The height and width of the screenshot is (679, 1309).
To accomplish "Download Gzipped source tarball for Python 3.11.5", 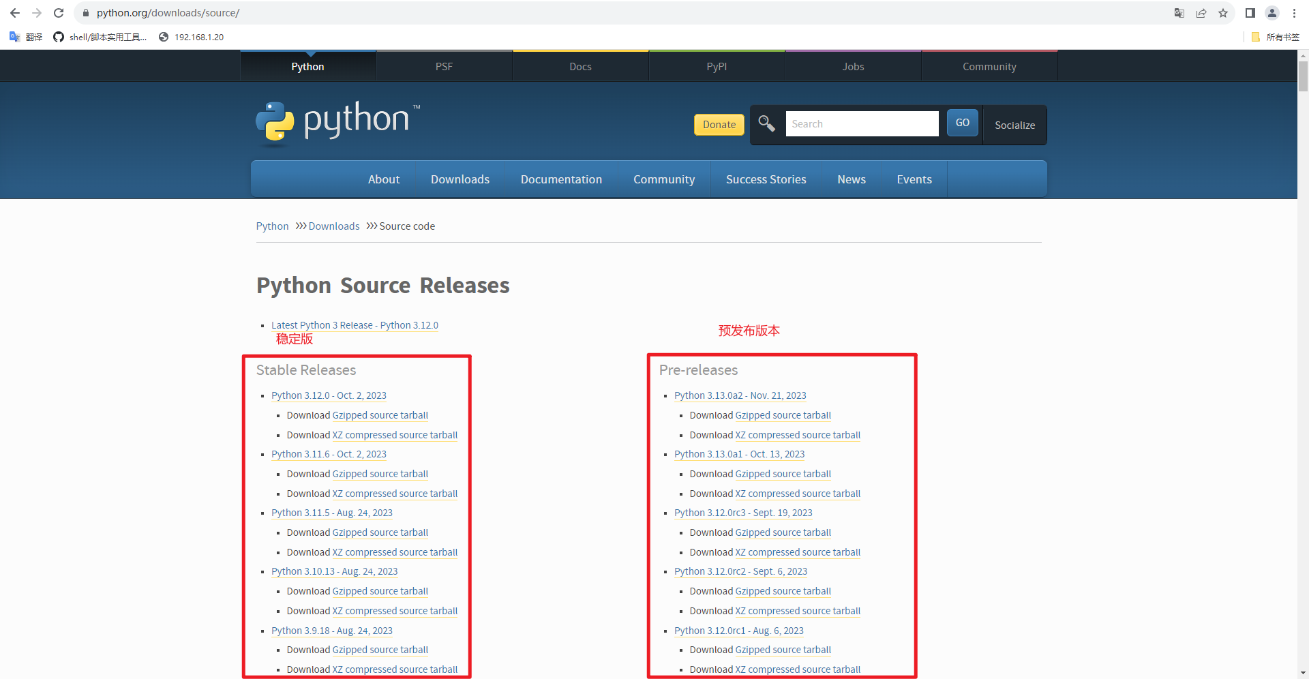I will 380,532.
